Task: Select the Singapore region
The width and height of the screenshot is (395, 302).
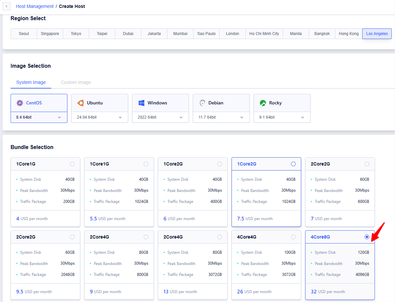Action: (x=50, y=34)
